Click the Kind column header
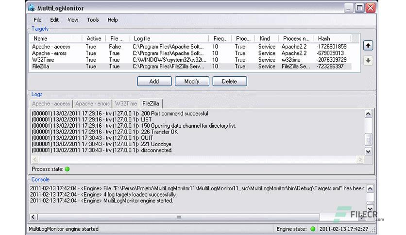Viewport: 406px width, 235px height. (x=267, y=38)
